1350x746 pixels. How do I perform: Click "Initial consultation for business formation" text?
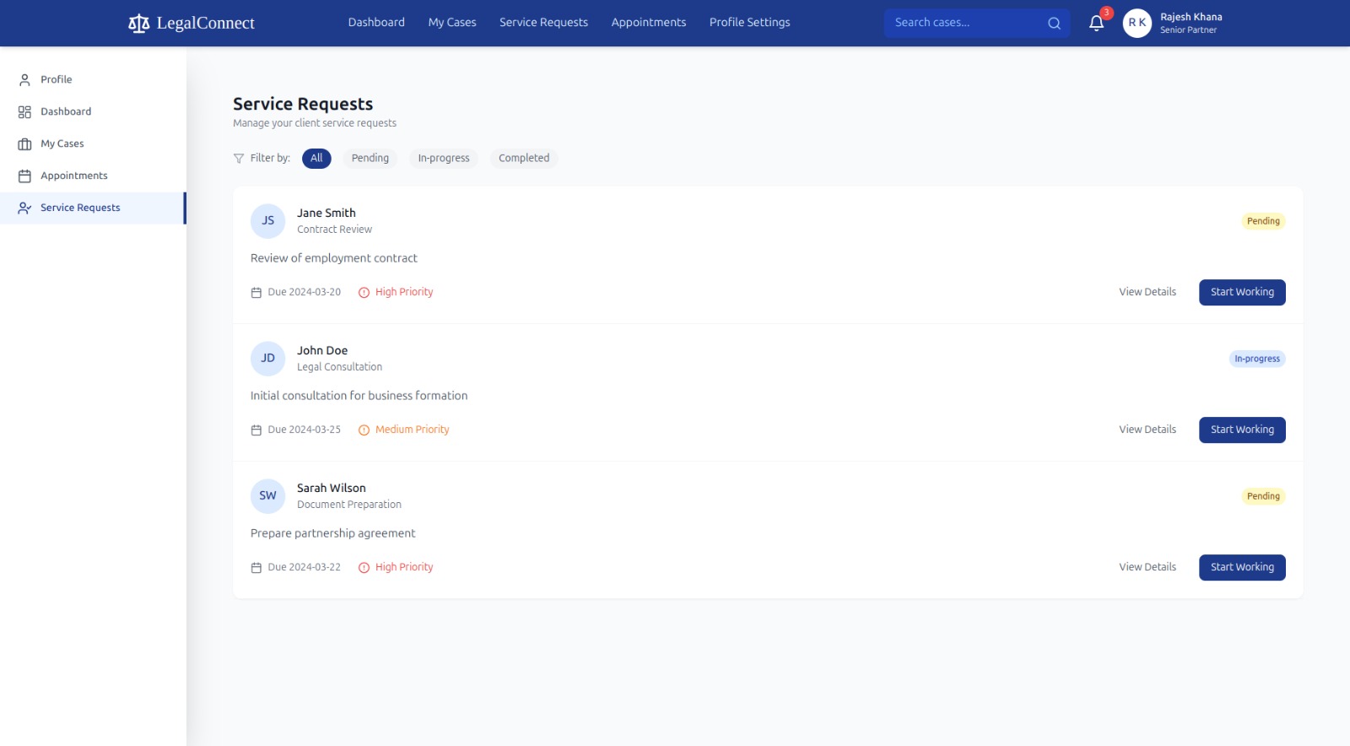[359, 396]
